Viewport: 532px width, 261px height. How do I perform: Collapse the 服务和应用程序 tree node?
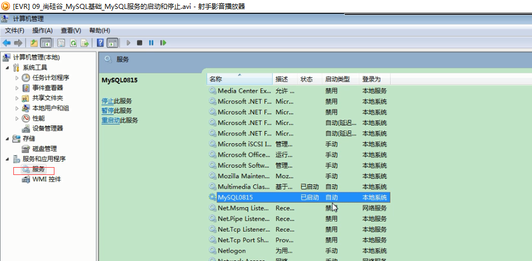coord(7,159)
